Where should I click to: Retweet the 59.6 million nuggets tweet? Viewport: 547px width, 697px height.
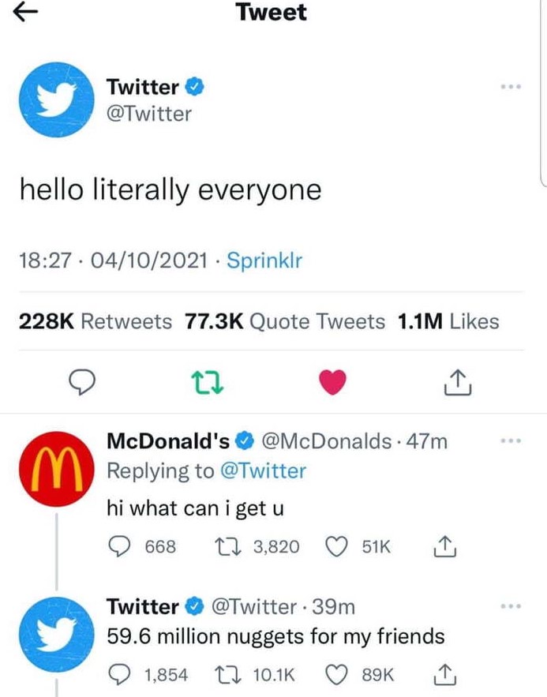[228, 673]
